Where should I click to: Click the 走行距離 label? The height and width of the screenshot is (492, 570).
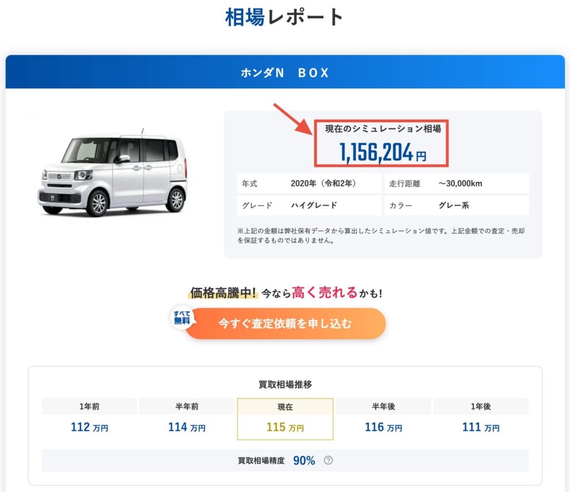(405, 183)
